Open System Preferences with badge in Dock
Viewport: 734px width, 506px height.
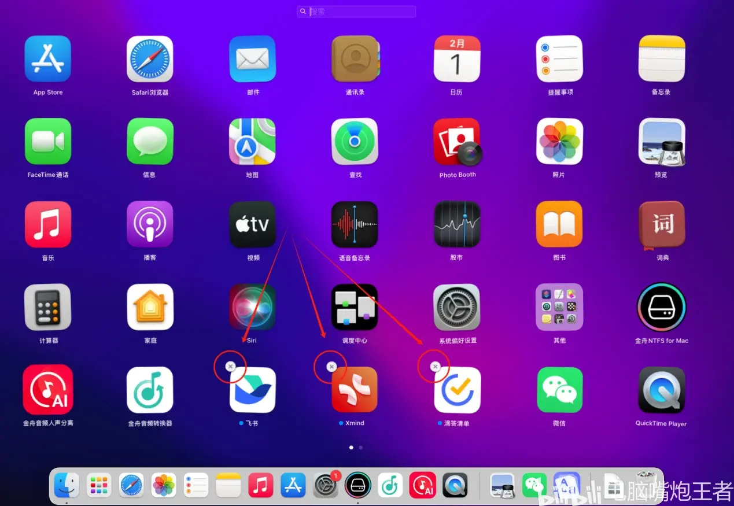326,485
